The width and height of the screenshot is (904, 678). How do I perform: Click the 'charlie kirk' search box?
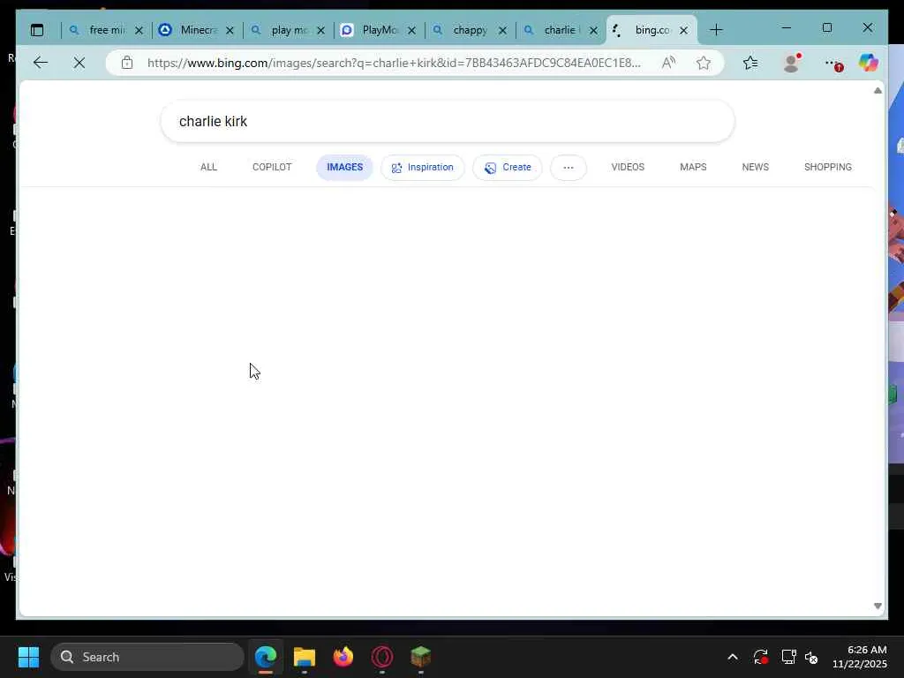point(448,121)
